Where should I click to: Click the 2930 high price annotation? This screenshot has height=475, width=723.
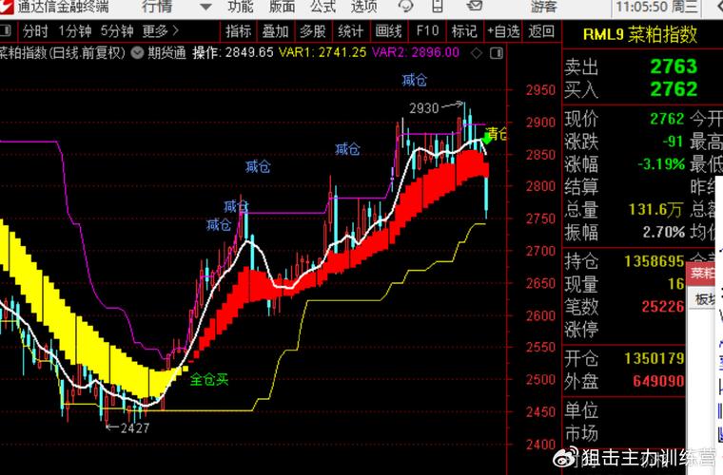[x=424, y=108]
